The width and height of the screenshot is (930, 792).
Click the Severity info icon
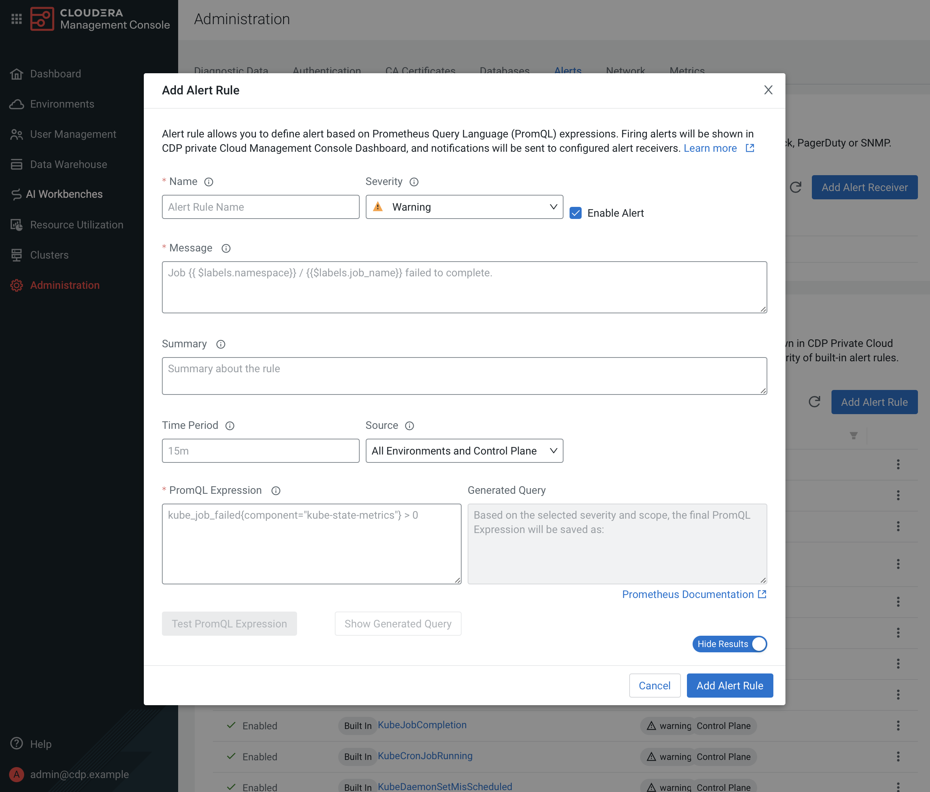(x=414, y=182)
